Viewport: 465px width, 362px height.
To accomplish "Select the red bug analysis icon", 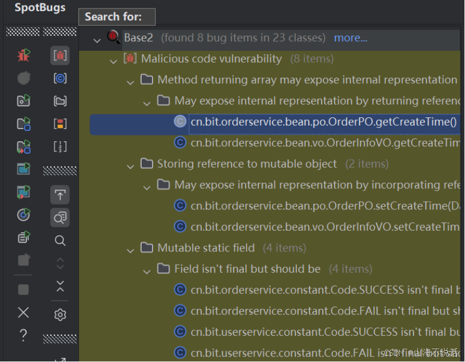I will [23, 55].
